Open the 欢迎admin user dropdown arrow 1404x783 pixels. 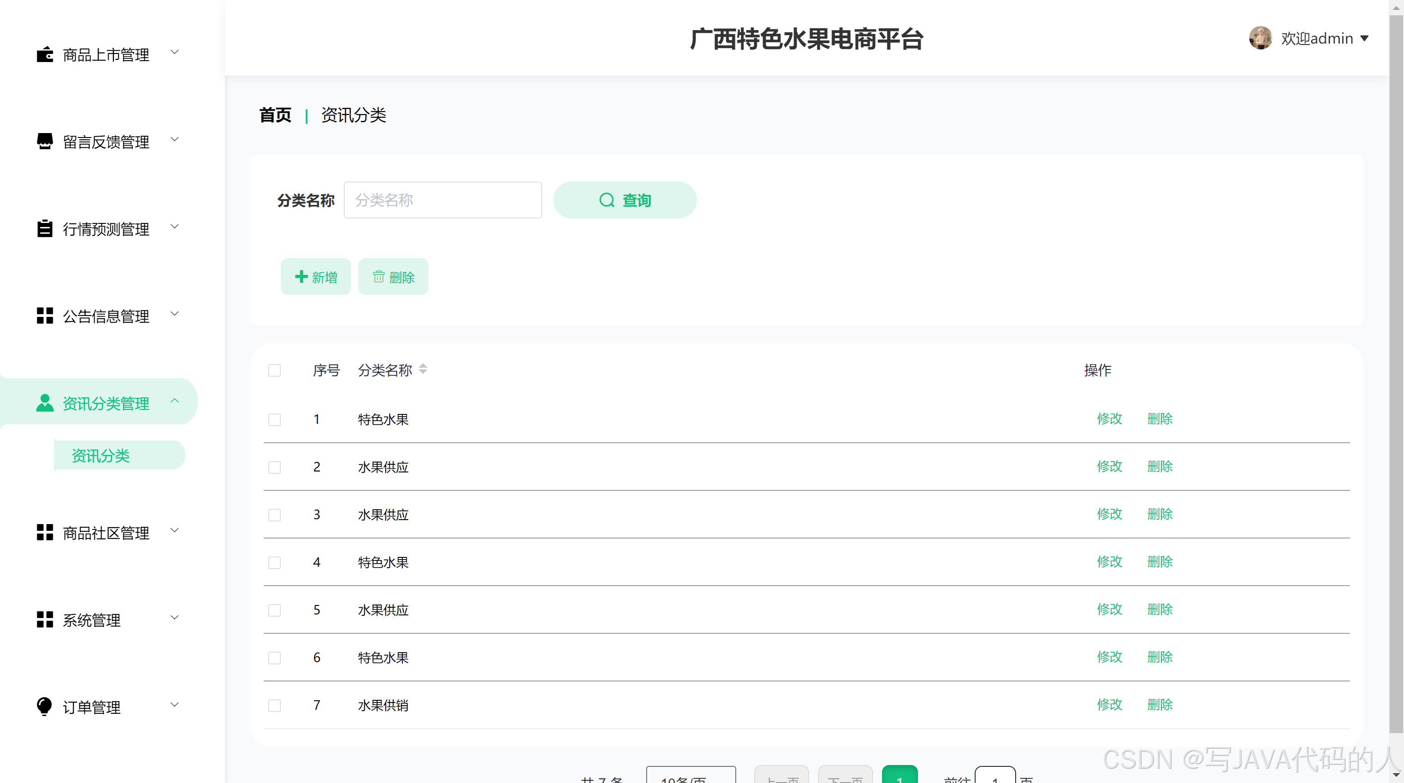[x=1364, y=38]
